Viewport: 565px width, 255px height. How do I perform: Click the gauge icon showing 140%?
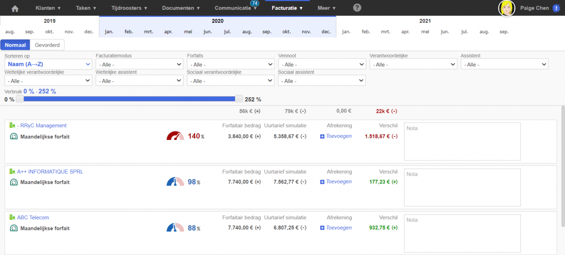click(175, 136)
